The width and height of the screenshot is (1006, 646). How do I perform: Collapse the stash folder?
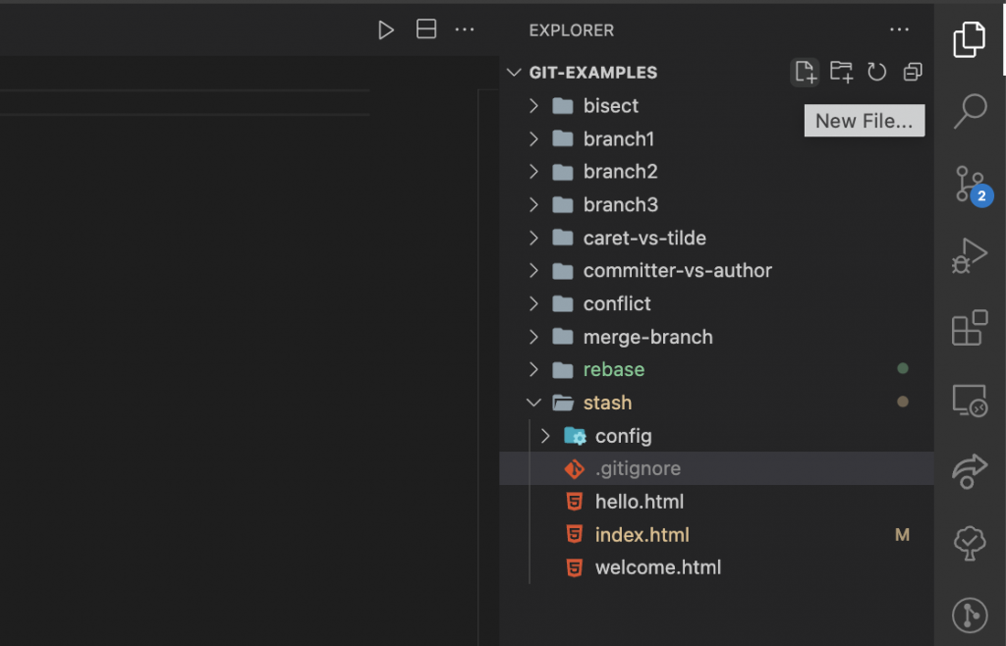pos(534,403)
